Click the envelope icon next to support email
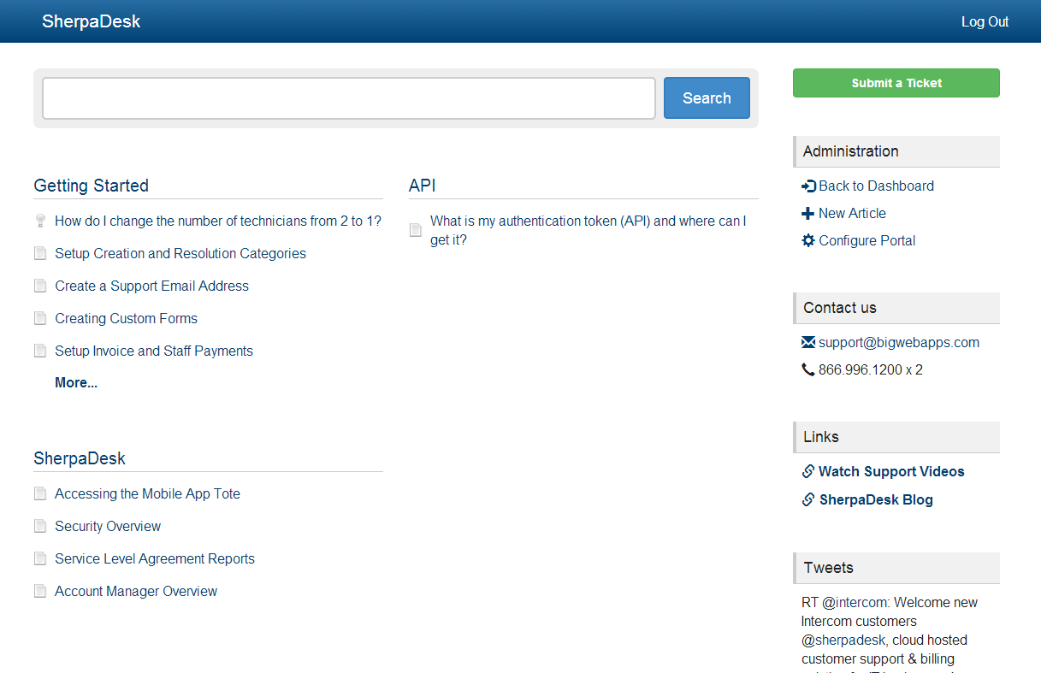The image size is (1041, 673). pyautogui.click(x=808, y=342)
